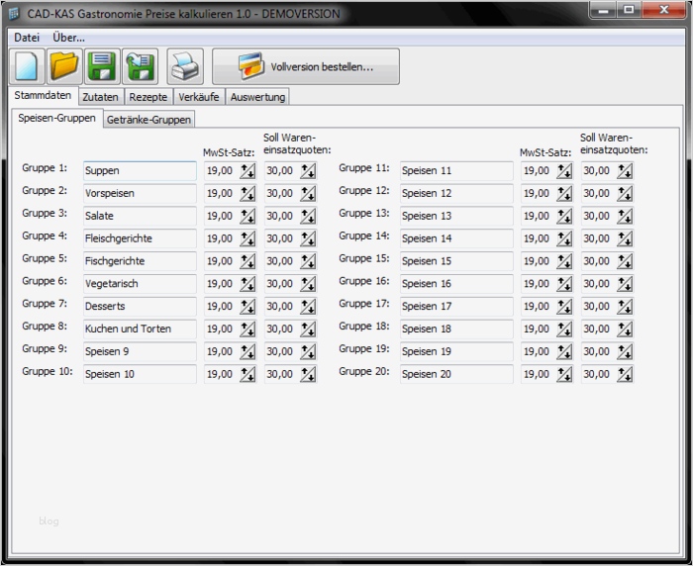
Task: Click Save As floppy icon with arrow
Action: coord(141,66)
